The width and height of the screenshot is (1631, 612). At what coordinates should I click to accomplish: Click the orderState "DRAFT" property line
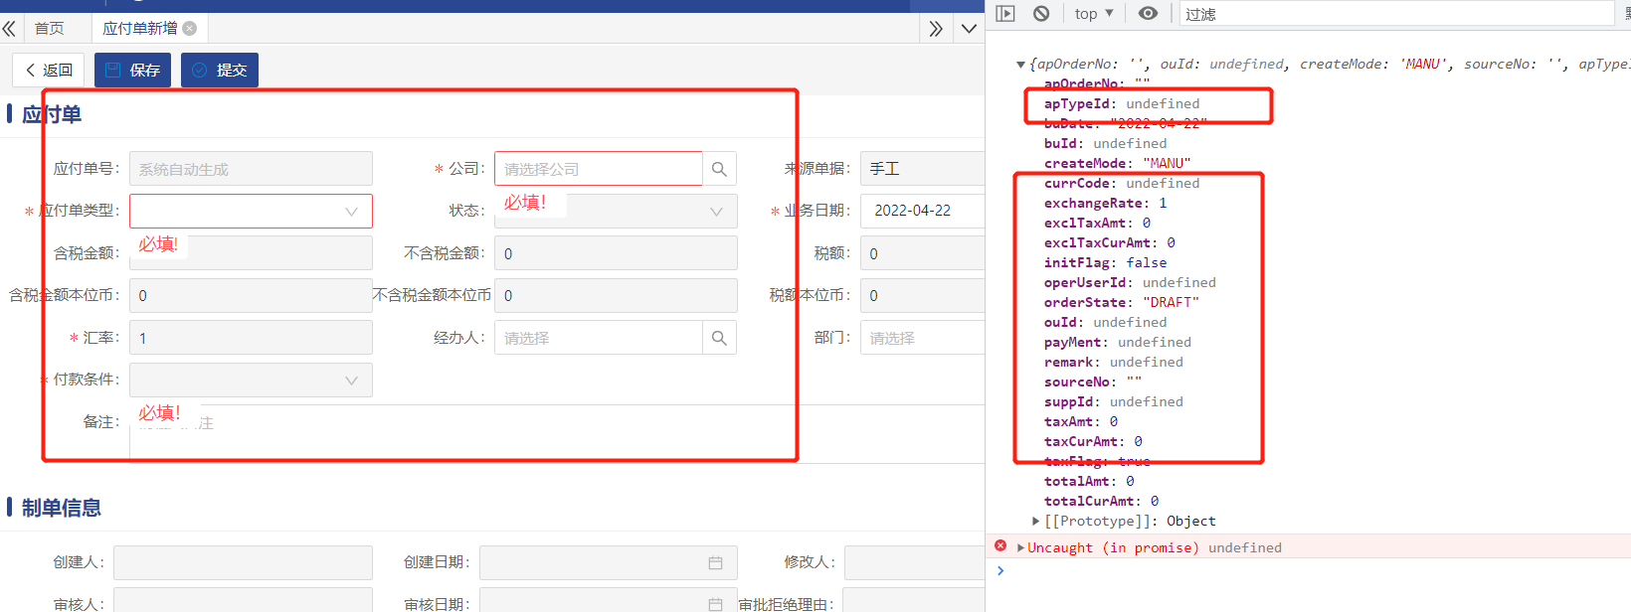(1122, 302)
